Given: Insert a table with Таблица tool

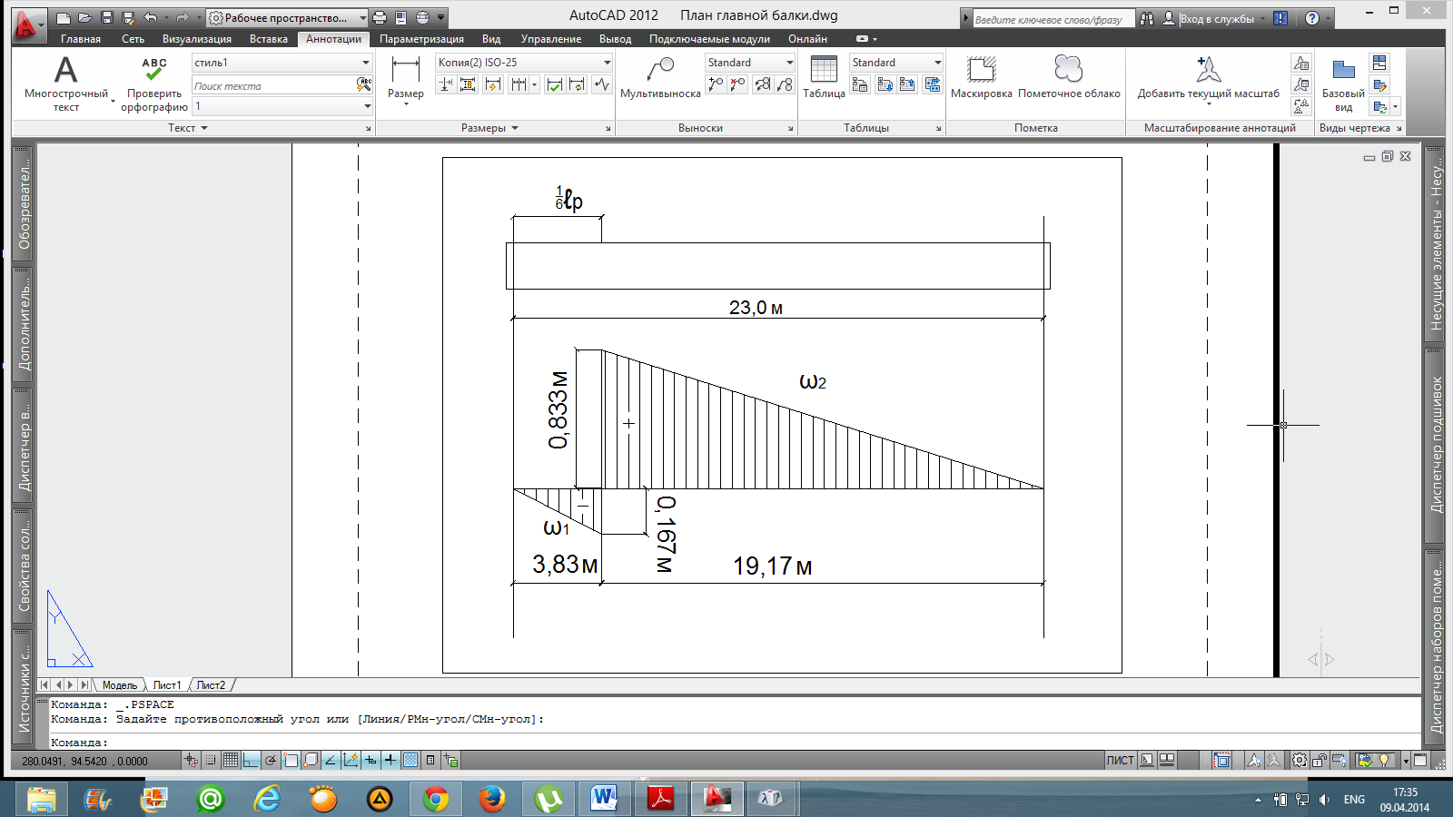Looking at the screenshot, I should [x=824, y=77].
